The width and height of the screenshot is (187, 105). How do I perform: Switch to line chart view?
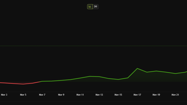click(x=90, y=7)
